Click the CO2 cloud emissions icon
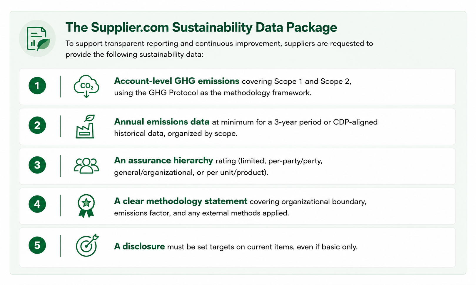 point(86,86)
